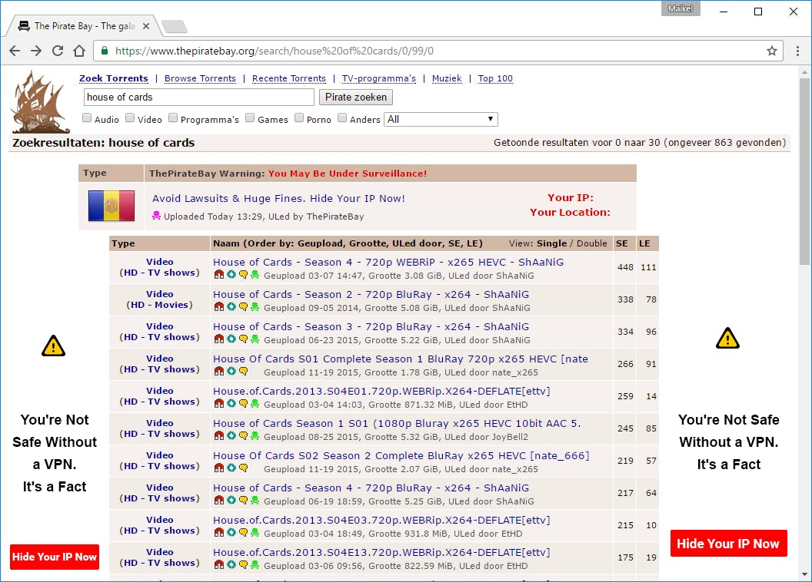Click magnet icon for Season 2 BluRay x264 torrent
812x582 pixels.
pos(219,307)
